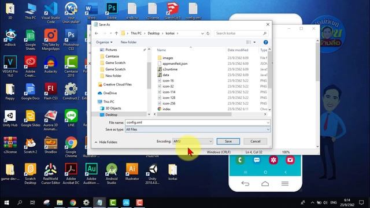Open the Android Studio desktop icon
This screenshot has width=370, height=208.
point(112,174)
